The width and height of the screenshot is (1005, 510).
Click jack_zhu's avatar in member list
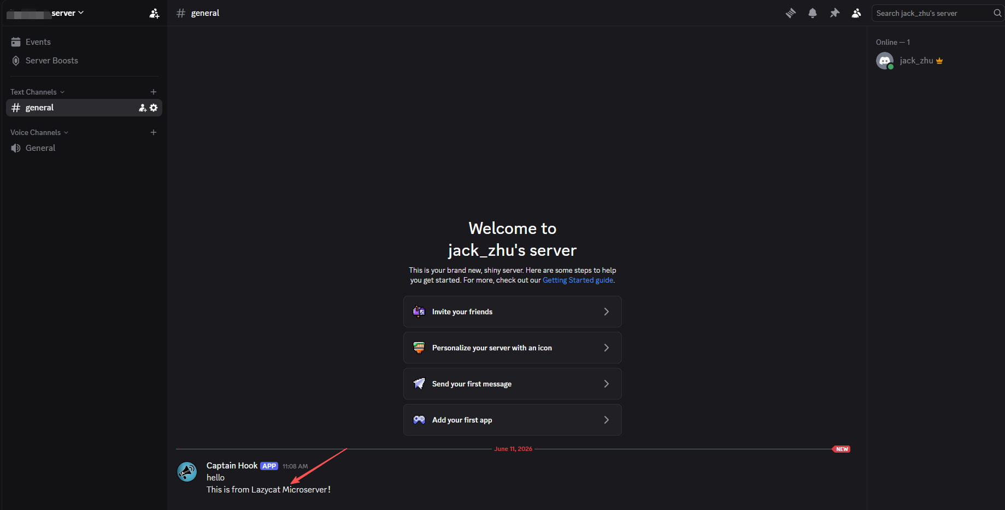point(885,61)
